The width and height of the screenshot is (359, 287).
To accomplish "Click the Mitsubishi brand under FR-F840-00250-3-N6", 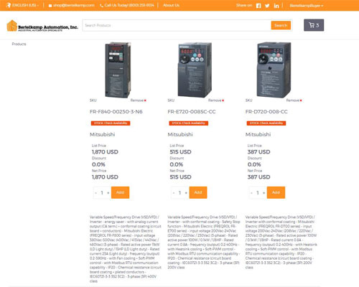I will (x=103, y=134).
